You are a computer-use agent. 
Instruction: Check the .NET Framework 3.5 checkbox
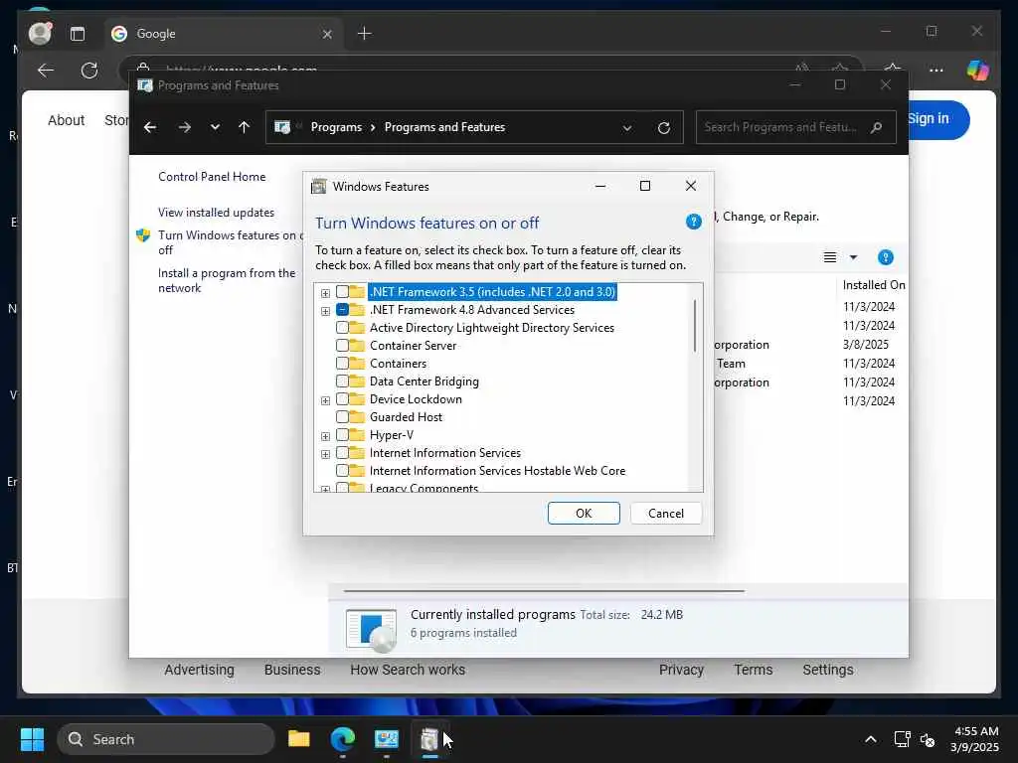click(342, 292)
